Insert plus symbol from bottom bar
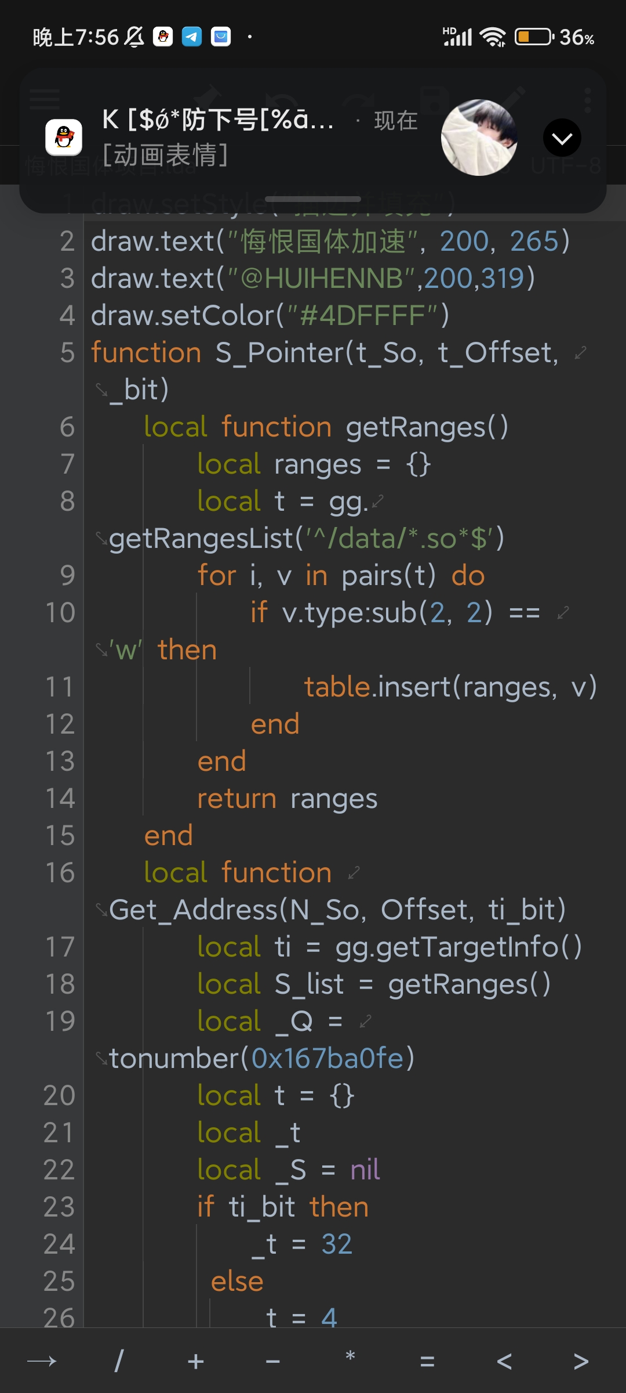This screenshot has height=1393, width=626. pyautogui.click(x=196, y=1360)
